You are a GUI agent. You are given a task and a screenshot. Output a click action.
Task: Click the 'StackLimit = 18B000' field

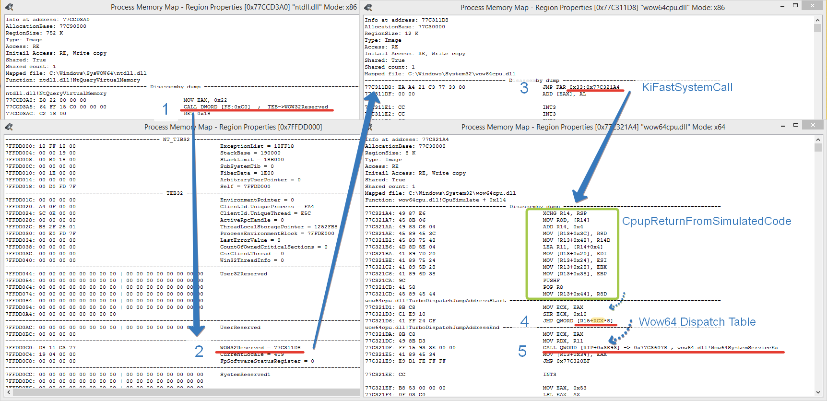[x=252, y=160]
